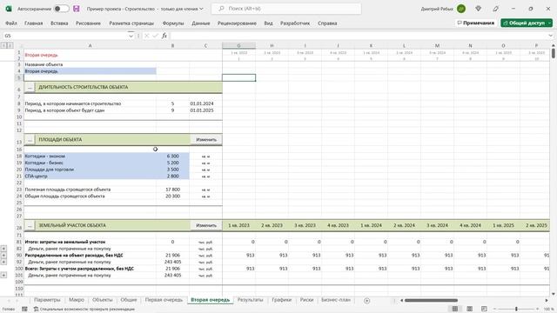Click the diamond premium icon in title bar
The height and width of the screenshot is (313, 557).
[x=478, y=9]
